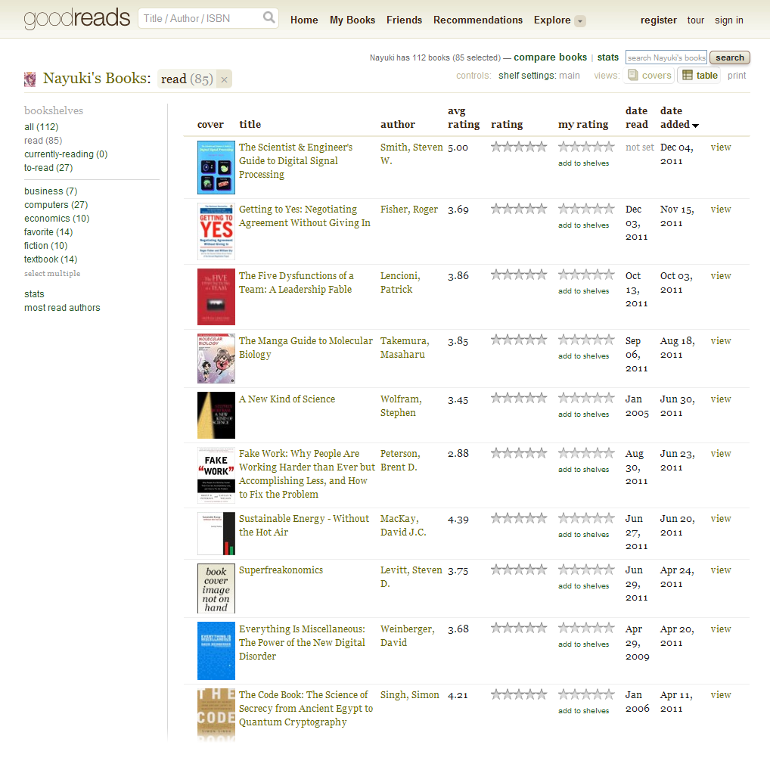Open the economics (10) shelf
Viewport: 770px width, 770px height.
57,219
